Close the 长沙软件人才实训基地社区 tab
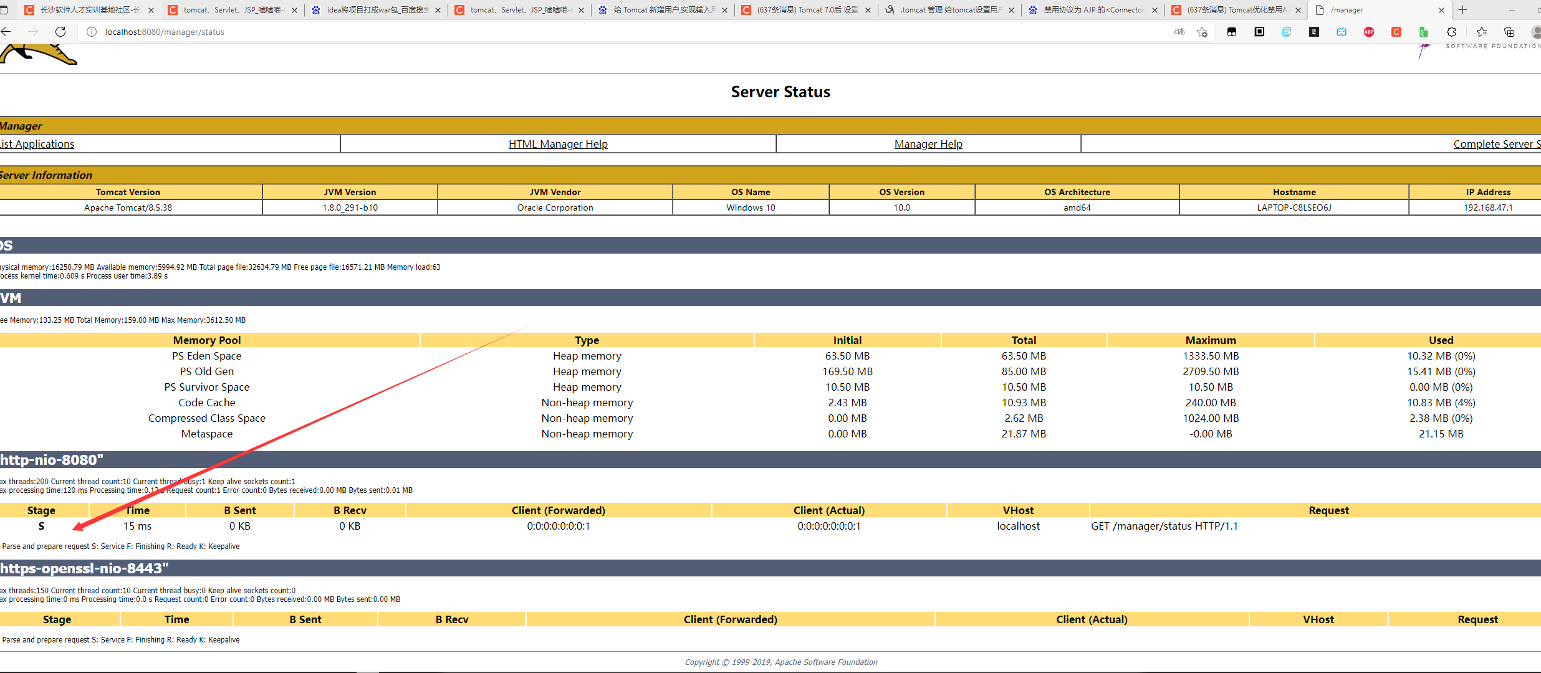 (151, 10)
